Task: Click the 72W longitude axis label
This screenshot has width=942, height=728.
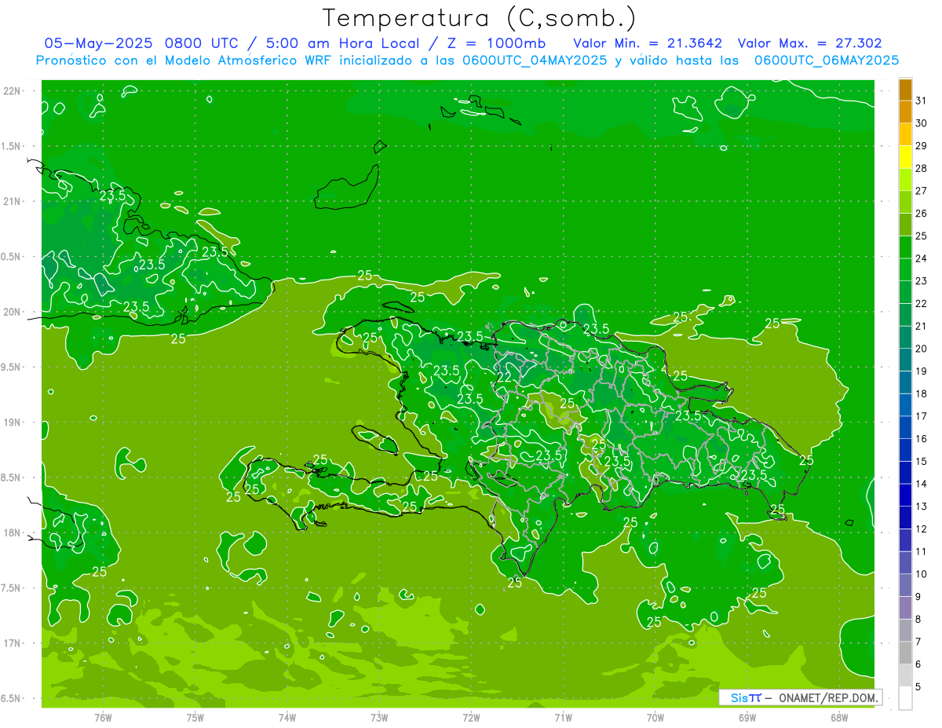Action: pos(471,717)
